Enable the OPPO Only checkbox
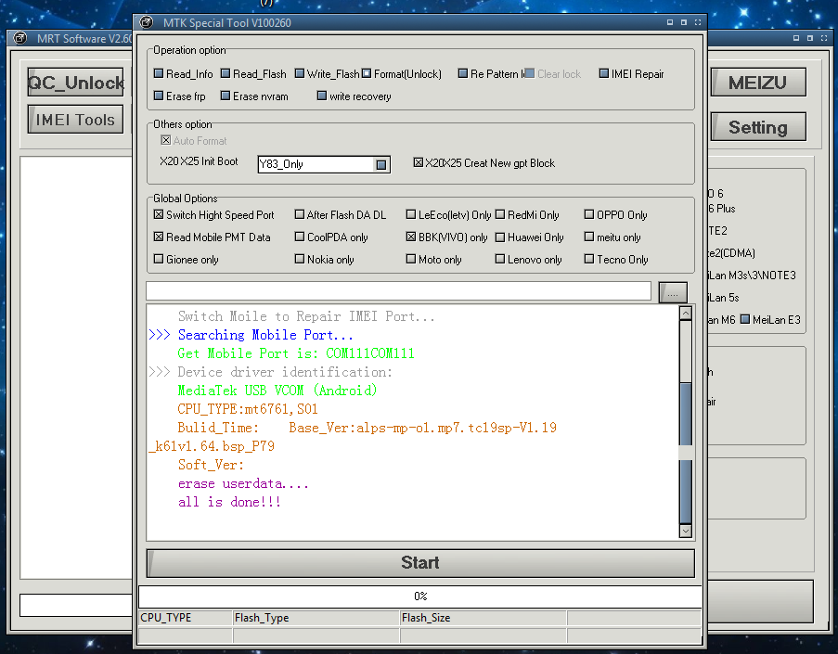This screenshot has width=838, height=654. coord(589,215)
